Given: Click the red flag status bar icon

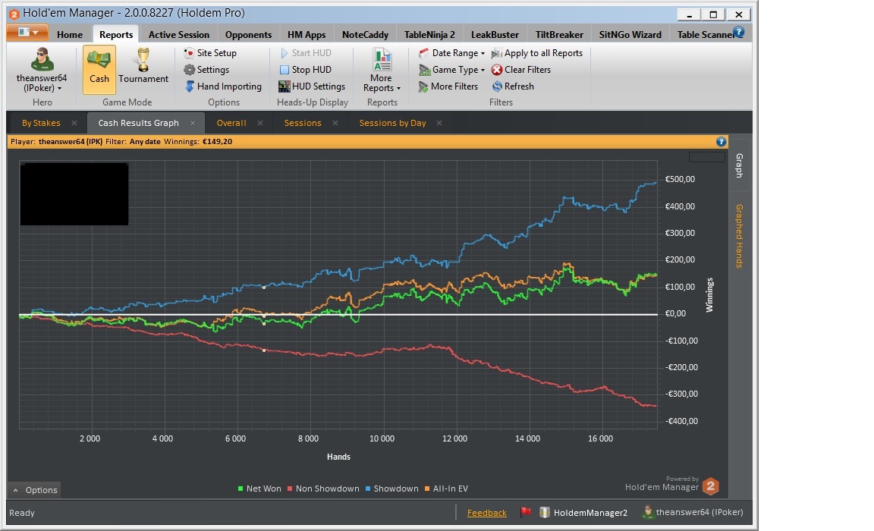Looking at the screenshot, I should coord(525,512).
